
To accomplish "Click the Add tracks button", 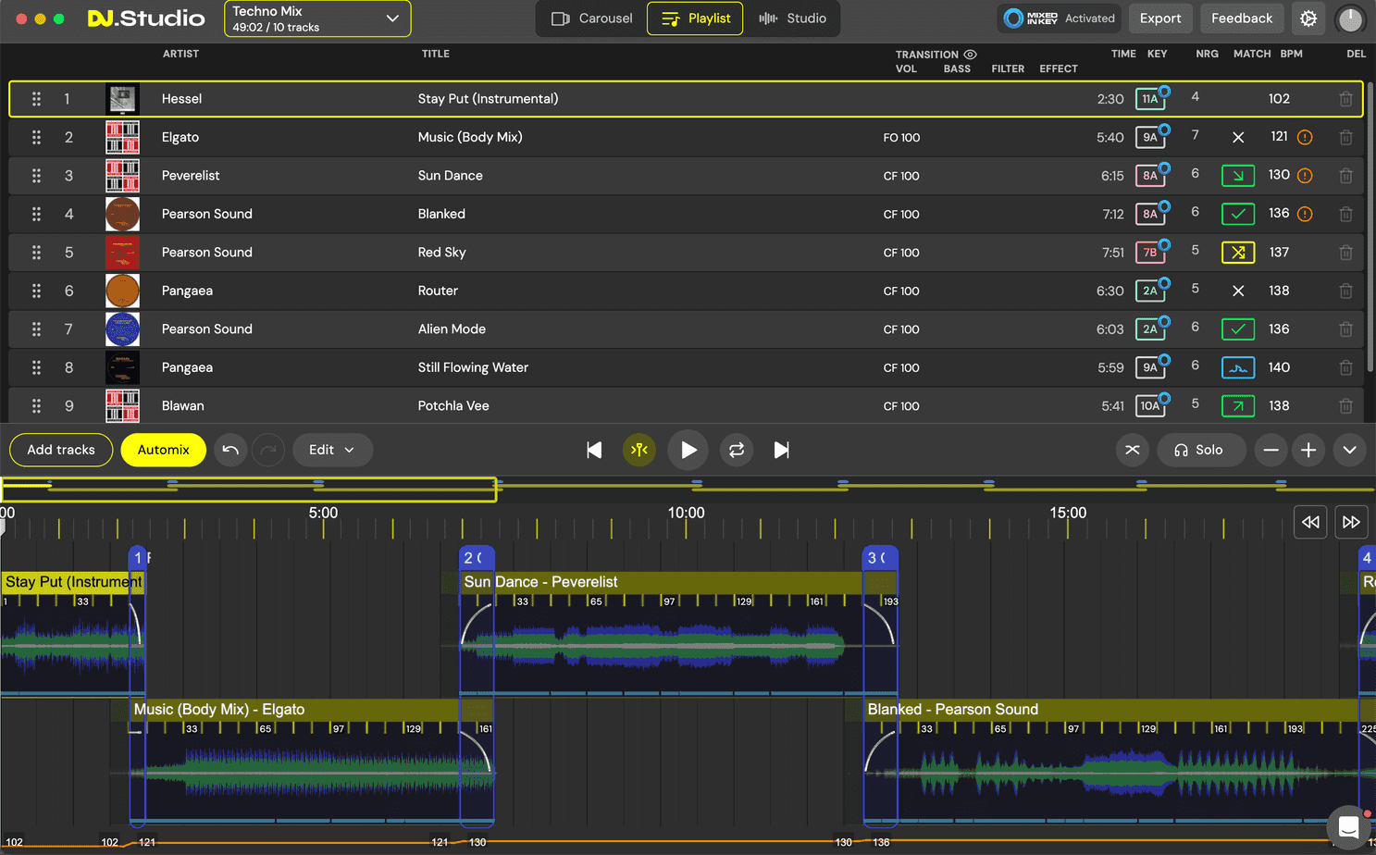I will [x=60, y=450].
